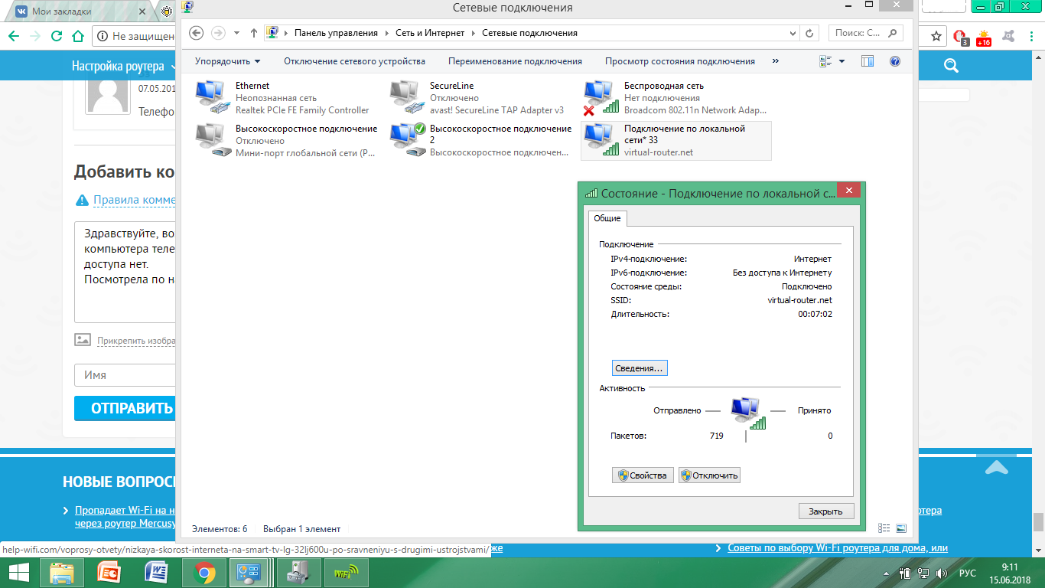This screenshot has height=588, width=1045.
Task: Click the Поиск search field in Explorer
Action: [865, 33]
